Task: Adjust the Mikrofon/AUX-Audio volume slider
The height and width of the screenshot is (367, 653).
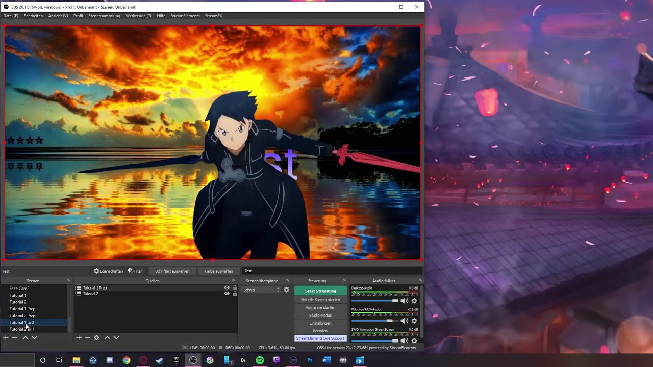Action: point(375,321)
